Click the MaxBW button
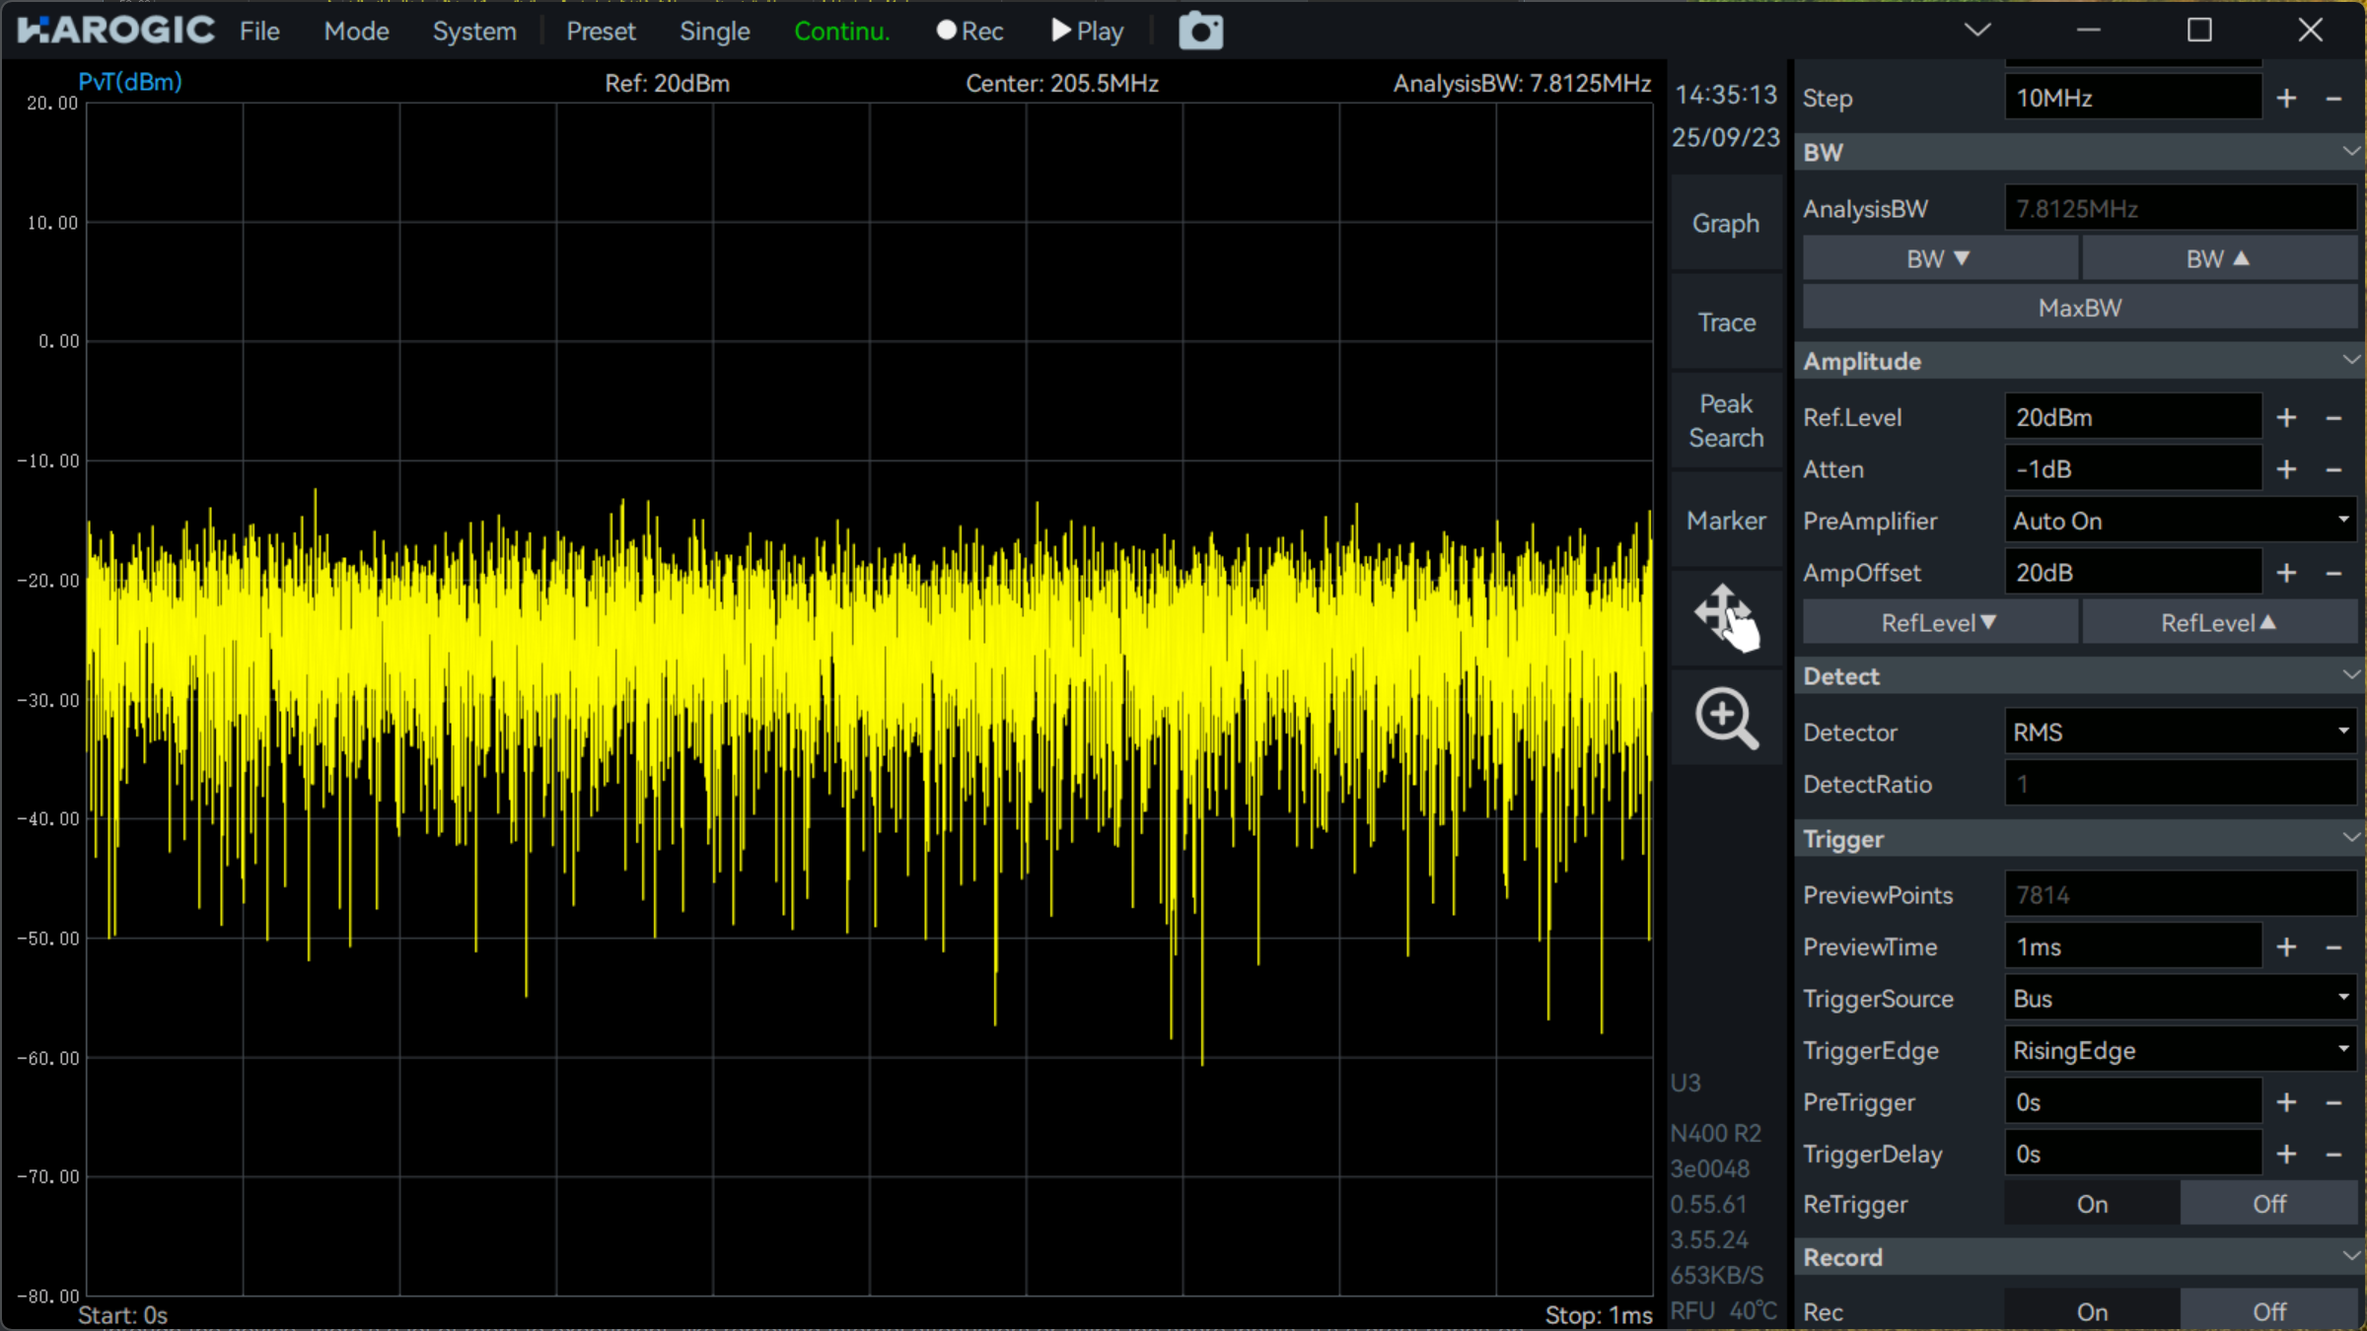 click(x=2079, y=309)
